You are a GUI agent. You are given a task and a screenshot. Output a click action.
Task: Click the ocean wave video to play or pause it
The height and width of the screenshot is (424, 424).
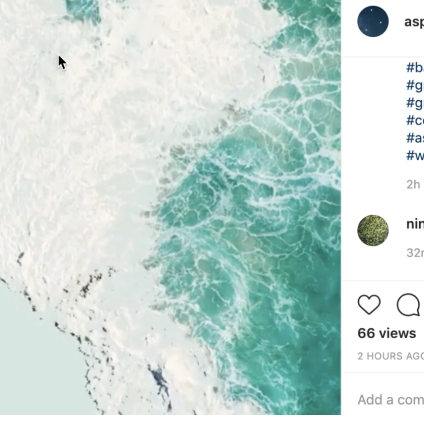click(x=170, y=208)
